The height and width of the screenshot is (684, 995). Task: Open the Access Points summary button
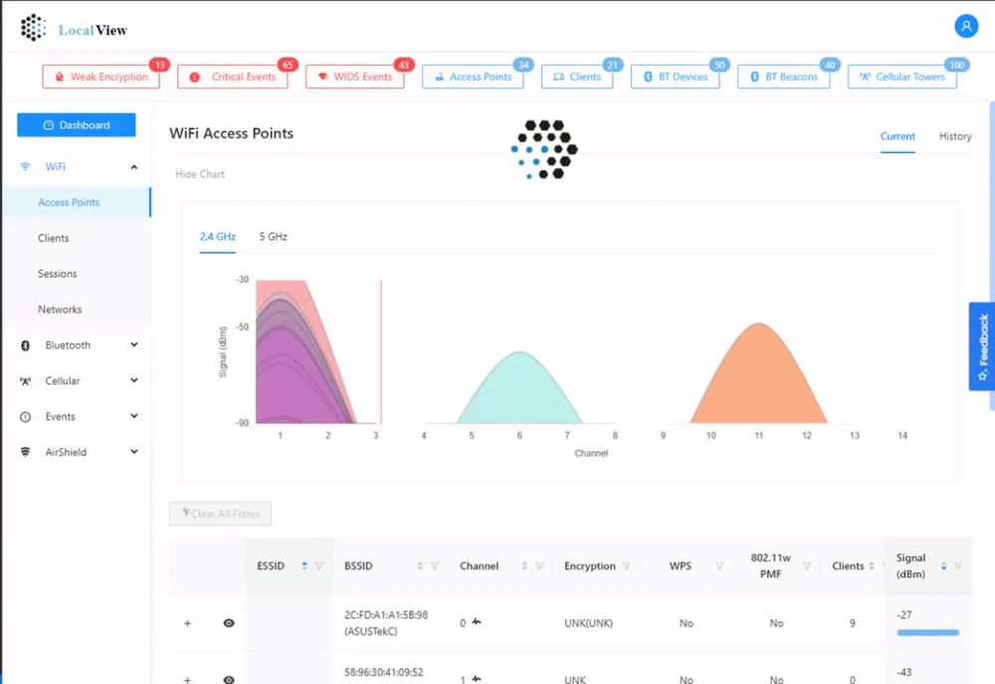click(473, 77)
